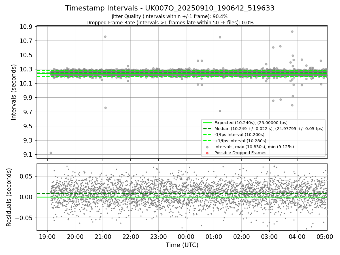Click the 'Time (UTC)' x-axis label
340x255 pixels.
[182, 245]
